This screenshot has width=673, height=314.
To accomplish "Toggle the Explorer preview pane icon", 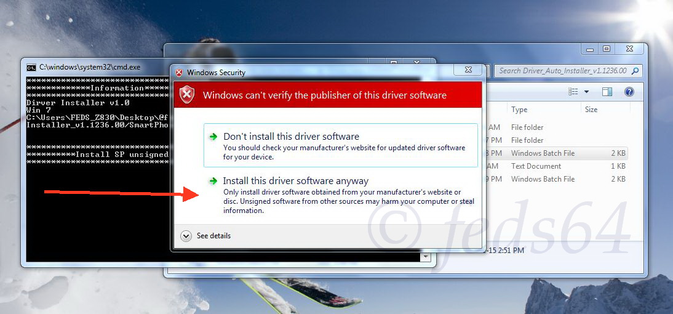I will click(x=607, y=92).
